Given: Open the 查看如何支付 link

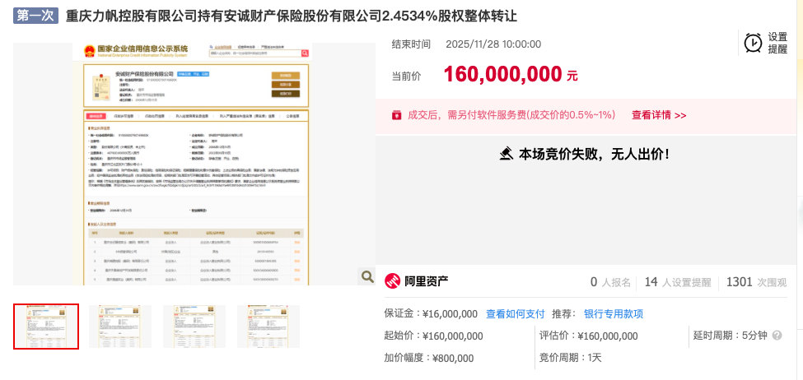Looking at the screenshot, I should pyautogui.click(x=515, y=313).
